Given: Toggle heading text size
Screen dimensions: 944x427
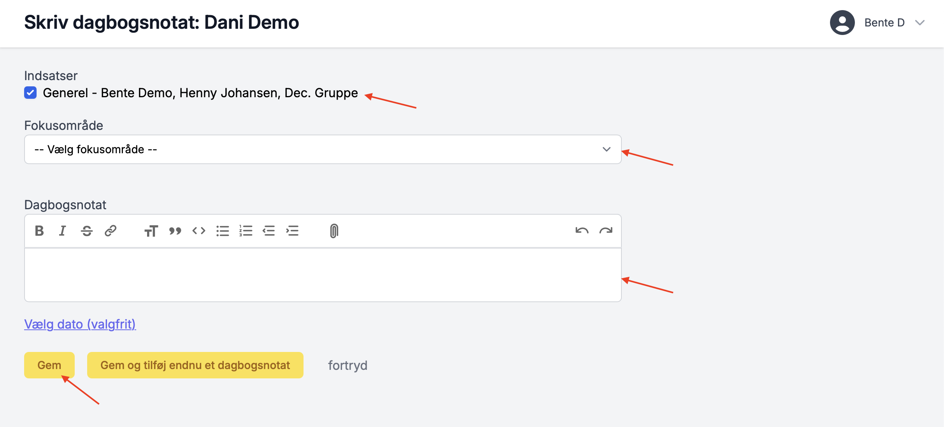Looking at the screenshot, I should 151,231.
